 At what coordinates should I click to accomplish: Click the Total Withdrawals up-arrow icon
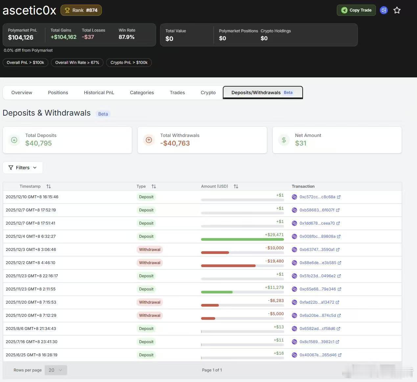[149, 140]
